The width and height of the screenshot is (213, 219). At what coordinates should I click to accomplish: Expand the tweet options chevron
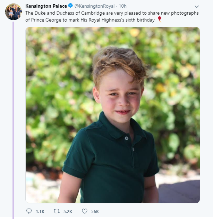click(197, 6)
